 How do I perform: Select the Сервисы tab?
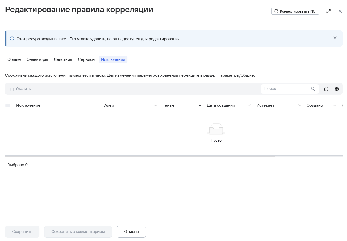tap(86, 59)
